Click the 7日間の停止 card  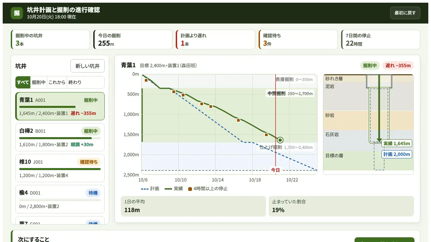[x=380, y=40]
